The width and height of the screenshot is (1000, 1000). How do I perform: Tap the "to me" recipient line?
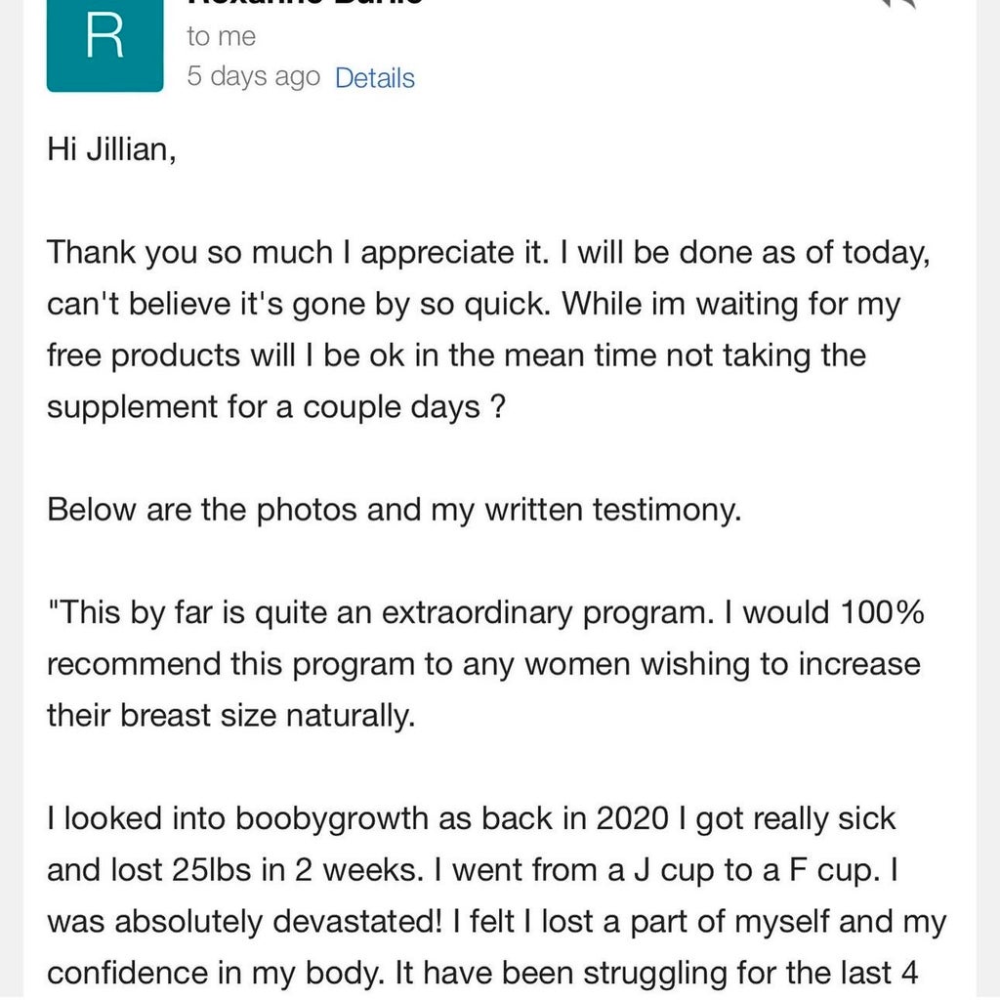[x=221, y=37]
